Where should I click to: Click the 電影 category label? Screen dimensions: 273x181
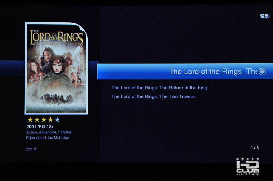[x=265, y=16]
